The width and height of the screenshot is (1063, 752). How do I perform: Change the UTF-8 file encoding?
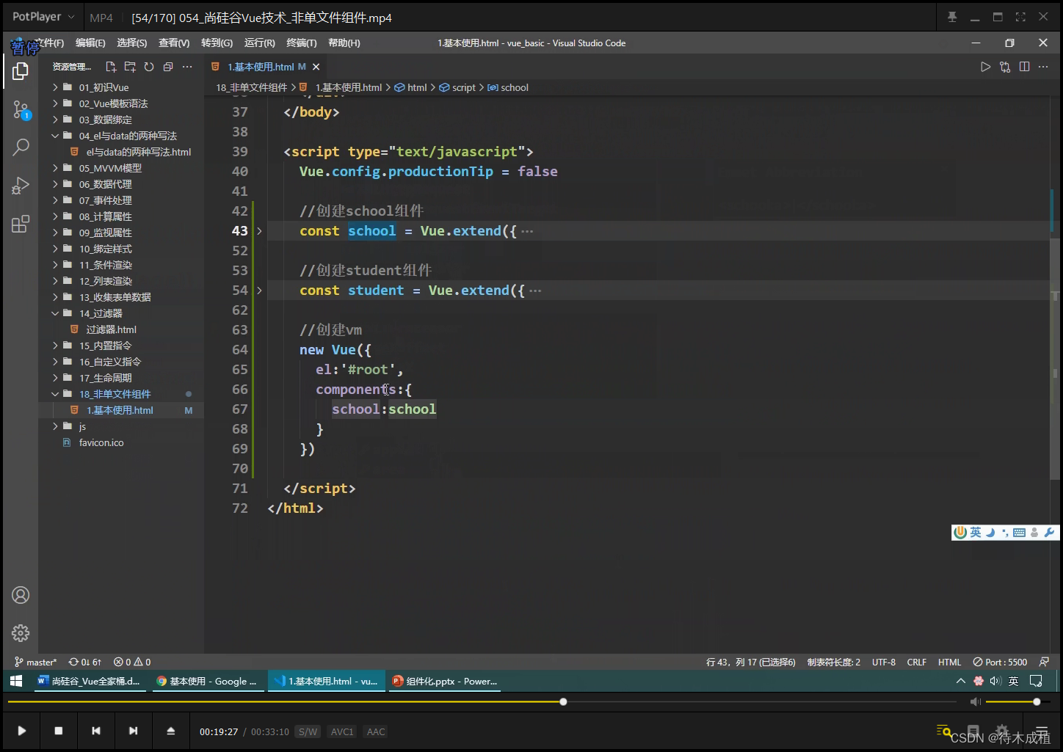click(884, 662)
